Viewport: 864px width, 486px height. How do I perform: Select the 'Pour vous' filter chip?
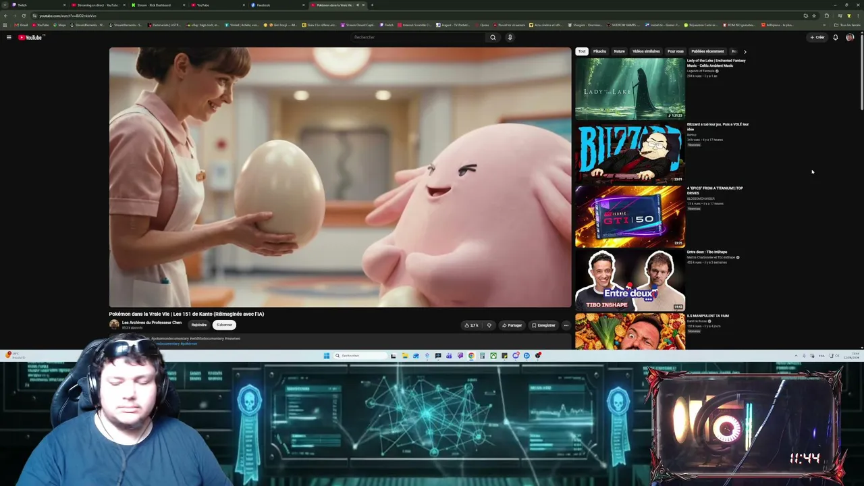tap(675, 51)
